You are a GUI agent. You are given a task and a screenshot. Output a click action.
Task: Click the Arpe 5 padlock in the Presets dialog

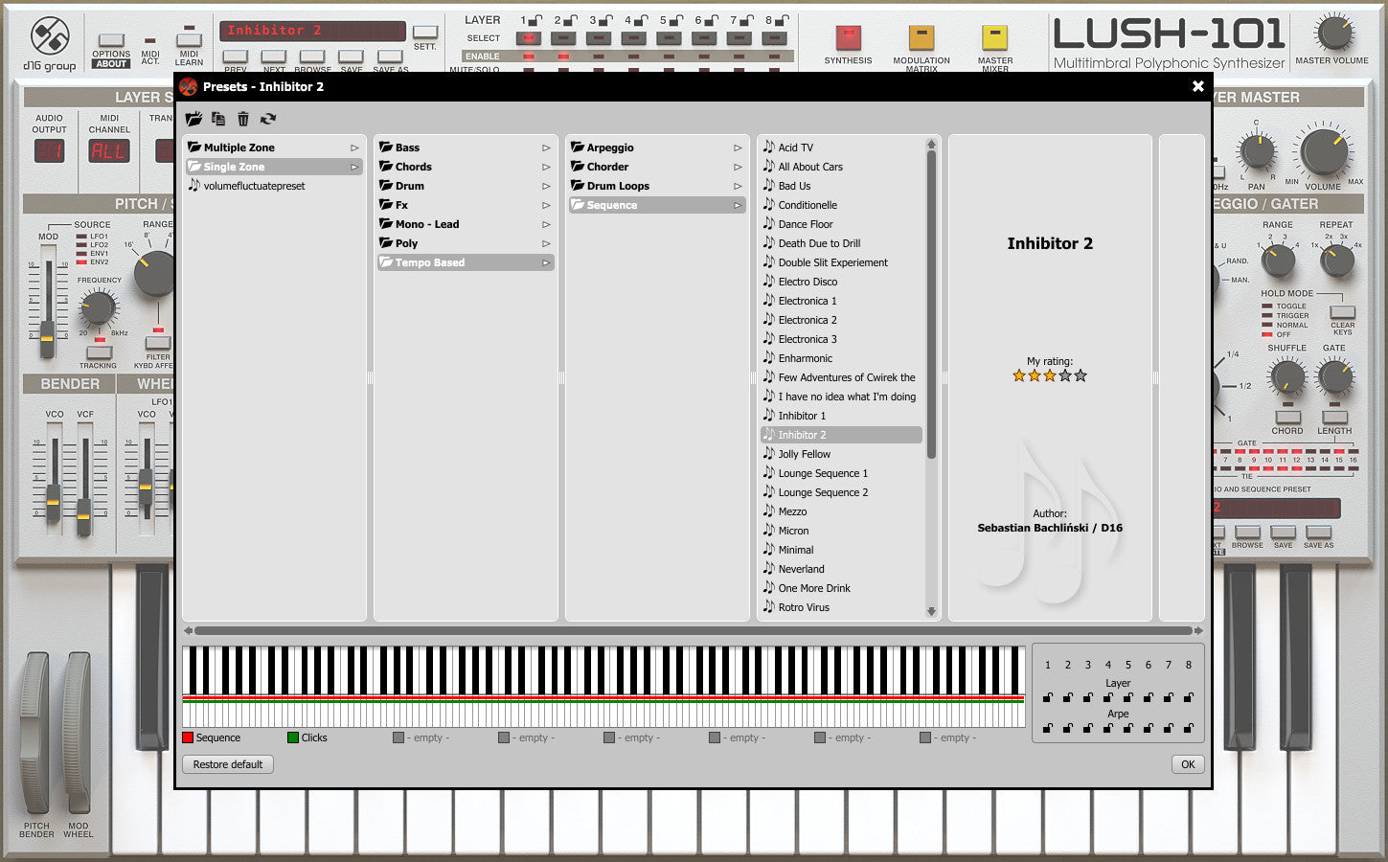pyautogui.click(x=1128, y=728)
